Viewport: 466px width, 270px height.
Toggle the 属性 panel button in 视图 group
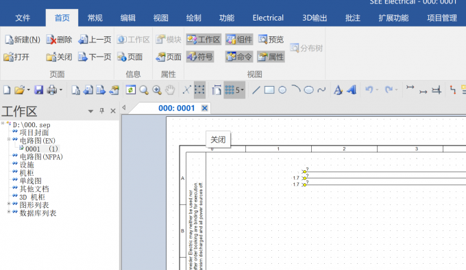(x=271, y=57)
